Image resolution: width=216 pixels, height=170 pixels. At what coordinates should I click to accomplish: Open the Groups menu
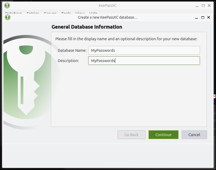tap(50, 14)
